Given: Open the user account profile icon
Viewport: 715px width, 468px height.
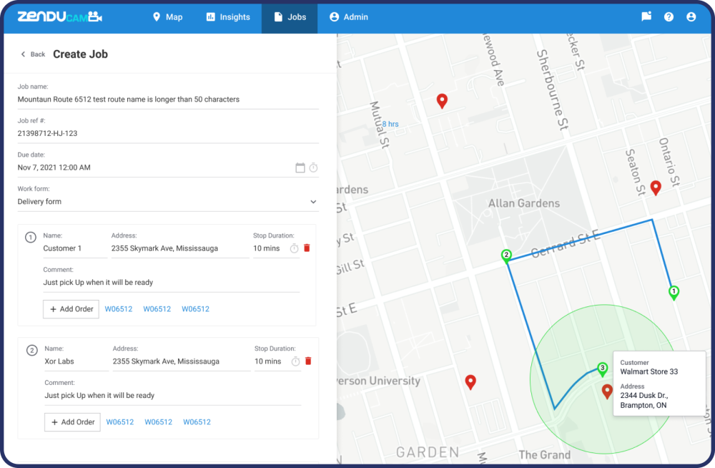Looking at the screenshot, I should coord(691,17).
